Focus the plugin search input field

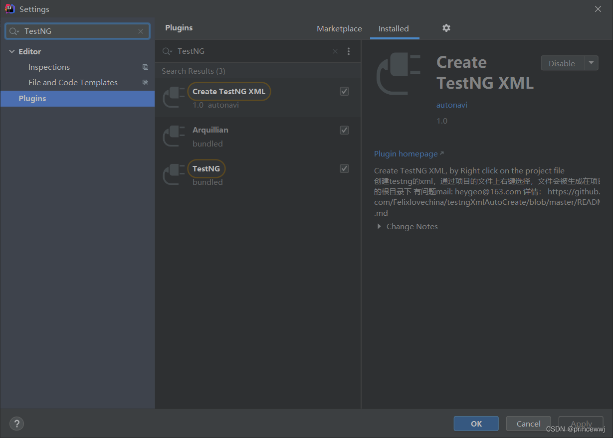253,51
